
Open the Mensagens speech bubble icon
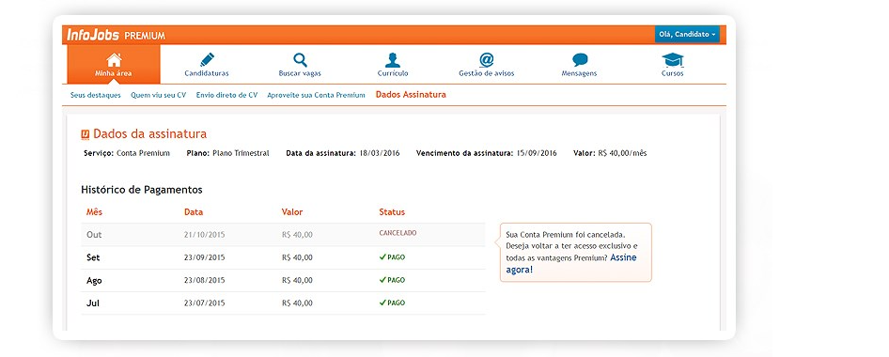click(580, 60)
